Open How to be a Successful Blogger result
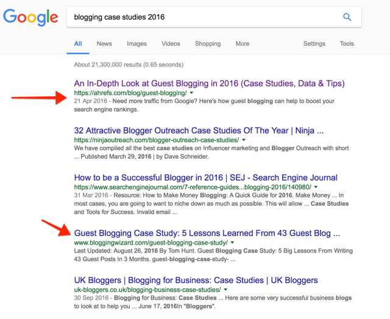Viewport: 390px width, 319px height. (206, 177)
